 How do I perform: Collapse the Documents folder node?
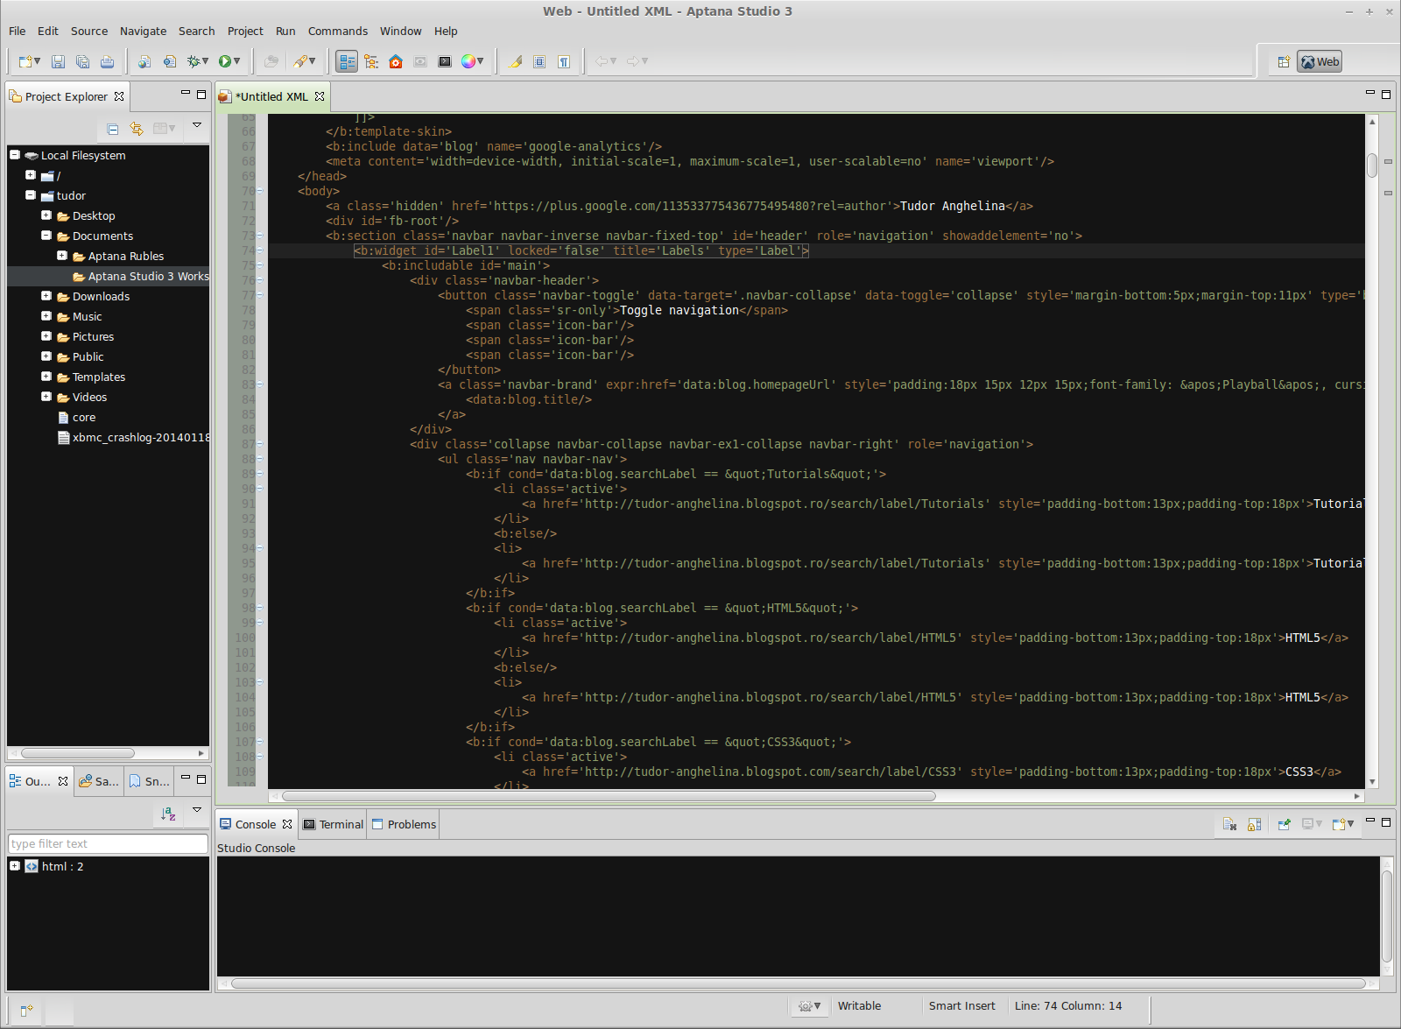[x=46, y=236]
